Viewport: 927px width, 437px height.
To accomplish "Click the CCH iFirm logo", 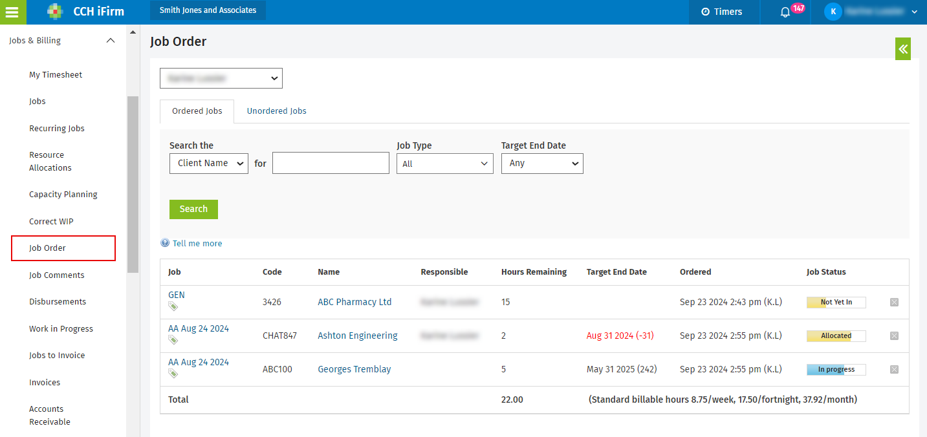I will point(85,12).
